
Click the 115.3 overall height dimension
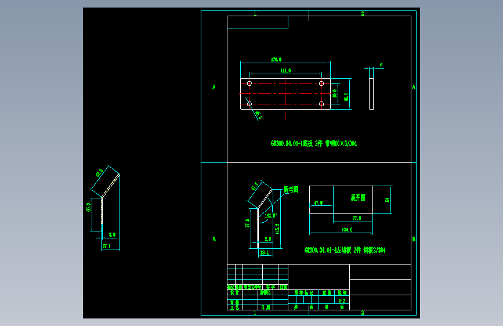pyautogui.click(x=277, y=229)
